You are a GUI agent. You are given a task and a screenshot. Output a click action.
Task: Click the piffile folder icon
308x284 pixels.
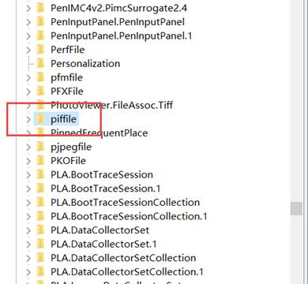coord(40,119)
